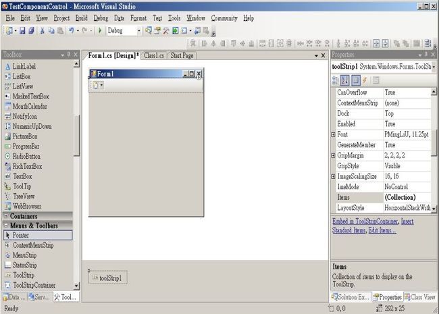Switch to the Solution Explorer bottom tab
Image resolution: width=439 pixels, height=314 pixels.
pos(351,297)
